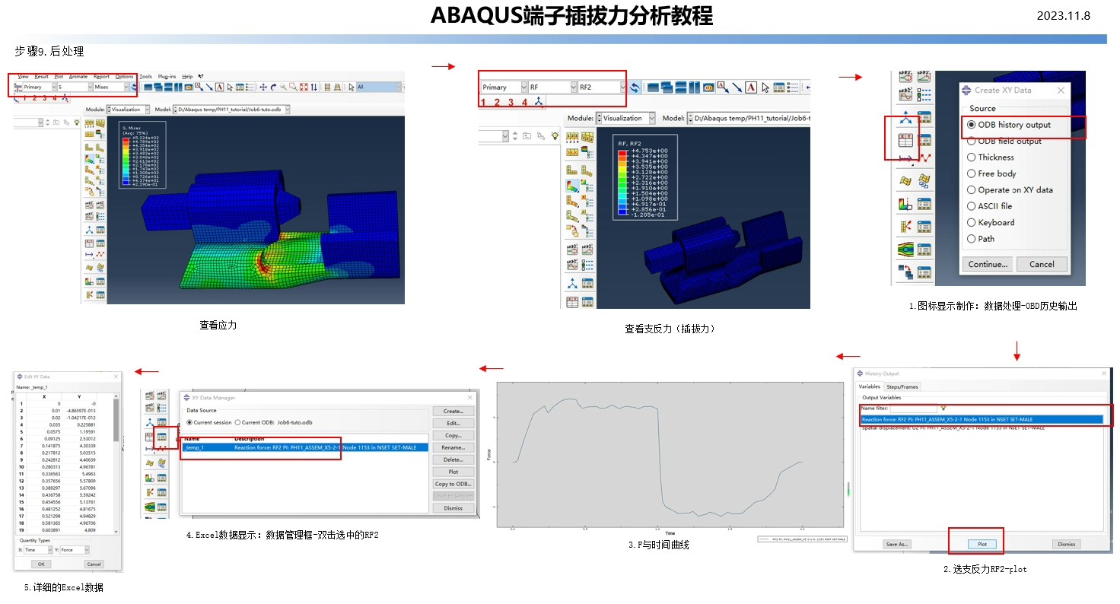The width and height of the screenshot is (1120, 604).
Task: Click Animate Scale Factor icon in RF2 screenshot toolbox
Action: (572, 250)
